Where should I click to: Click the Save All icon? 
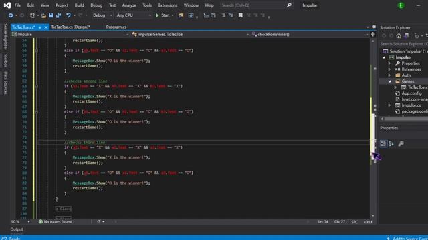pos(58,15)
